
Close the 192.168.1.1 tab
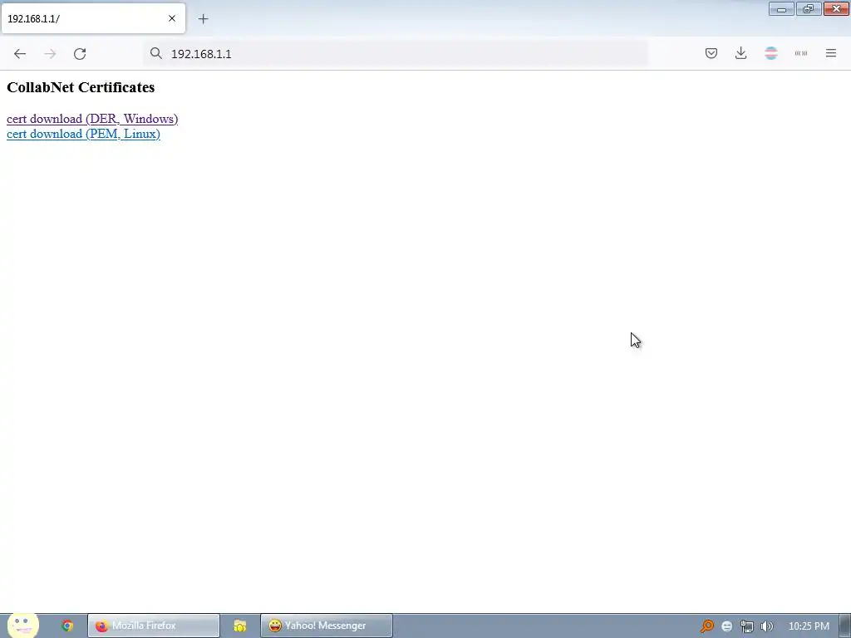click(172, 18)
